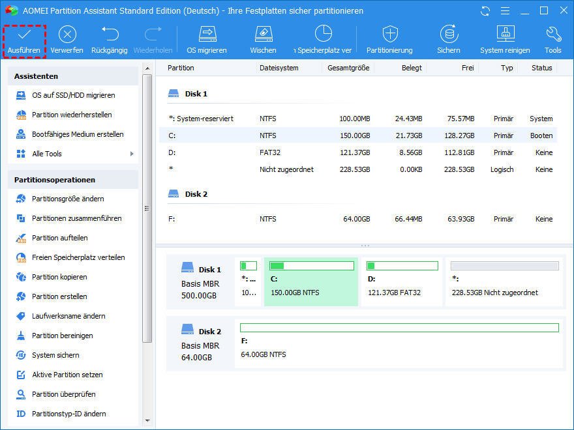Click the D: 121.37GB FAT32 disk block

click(402, 281)
